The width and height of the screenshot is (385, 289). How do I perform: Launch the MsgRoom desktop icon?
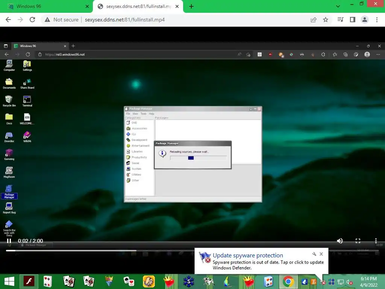(9, 172)
